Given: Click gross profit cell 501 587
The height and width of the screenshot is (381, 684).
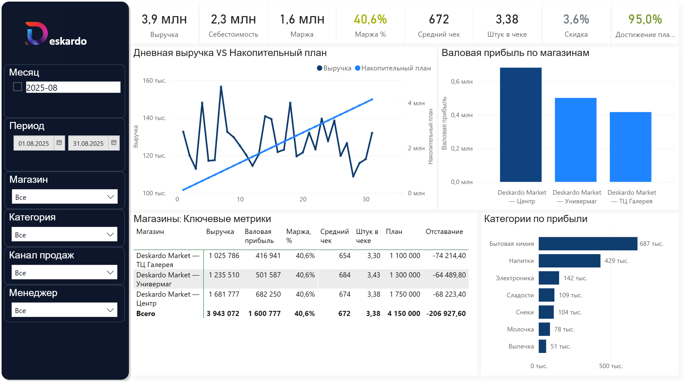Looking at the screenshot, I should point(268,275).
